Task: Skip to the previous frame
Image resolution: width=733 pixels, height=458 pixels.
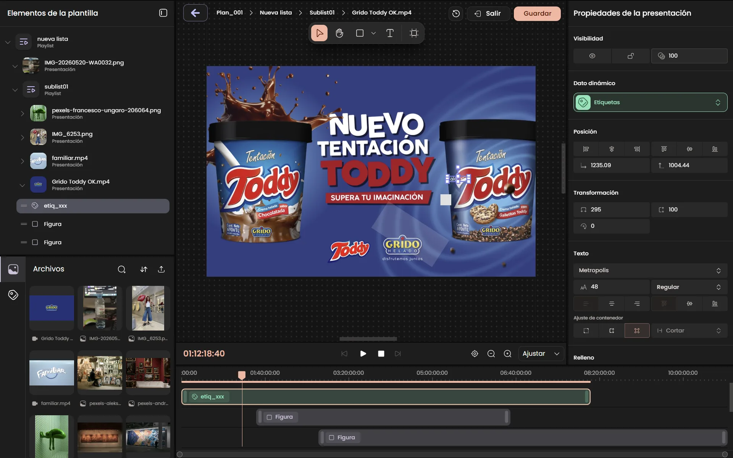Action: coord(344,354)
